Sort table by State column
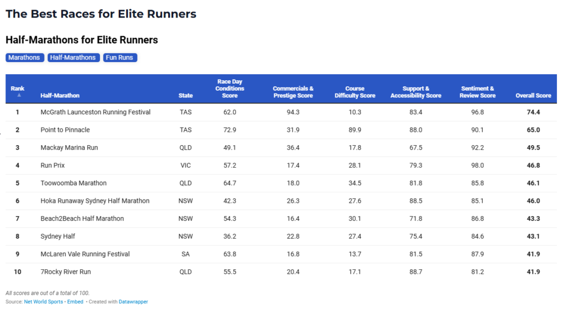Screen dimensions: 563x310 click(x=185, y=96)
